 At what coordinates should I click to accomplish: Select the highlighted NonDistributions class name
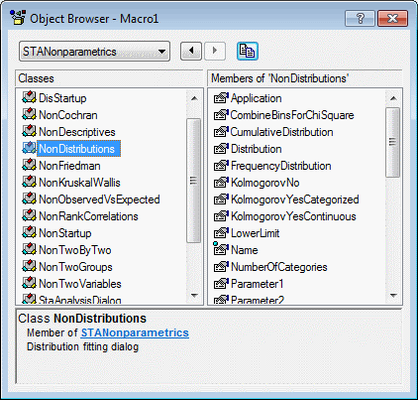(x=78, y=149)
